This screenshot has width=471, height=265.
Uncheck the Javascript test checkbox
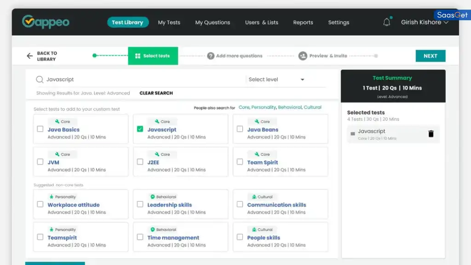click(140, 129)
